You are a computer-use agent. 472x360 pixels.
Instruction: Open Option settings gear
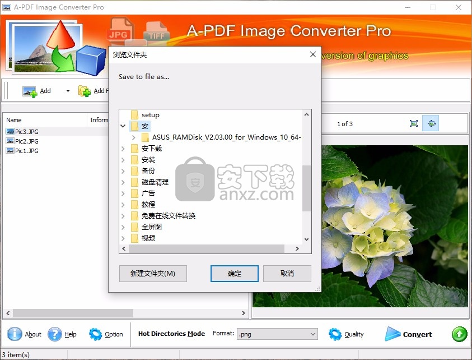tap(96, 334)
